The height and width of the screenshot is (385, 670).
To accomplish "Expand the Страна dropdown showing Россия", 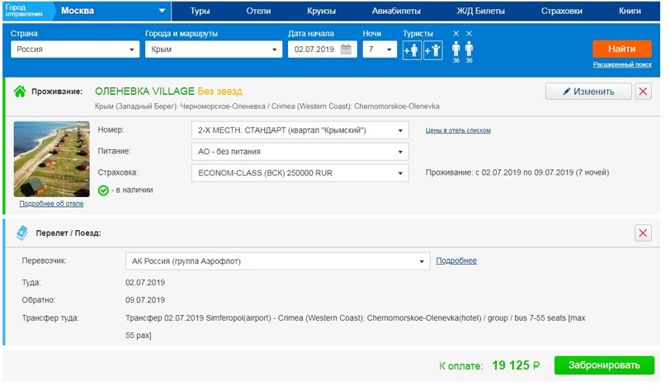I will (75, 49).
